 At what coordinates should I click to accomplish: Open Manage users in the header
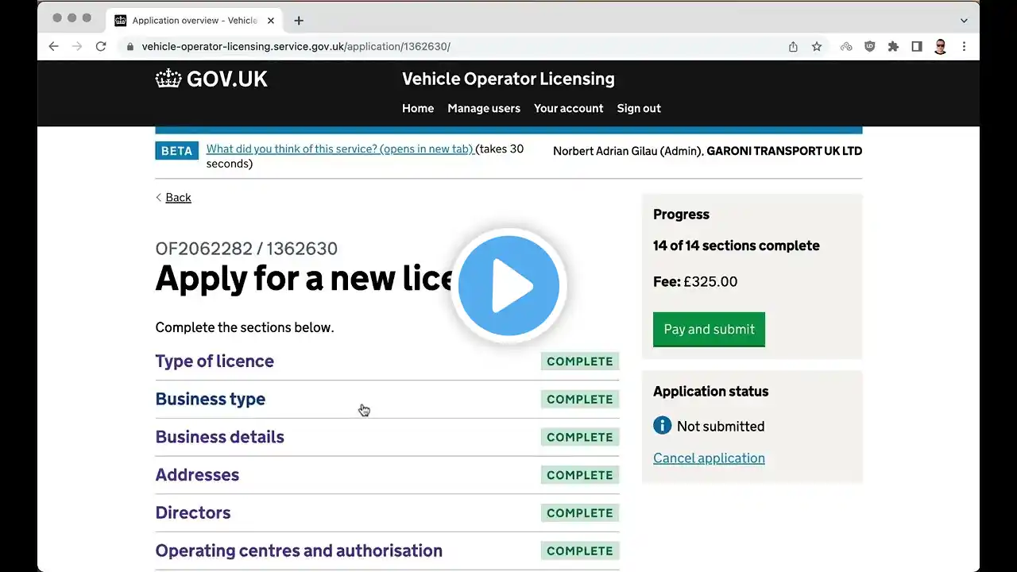pyautogui.click(x=484, y=108)
